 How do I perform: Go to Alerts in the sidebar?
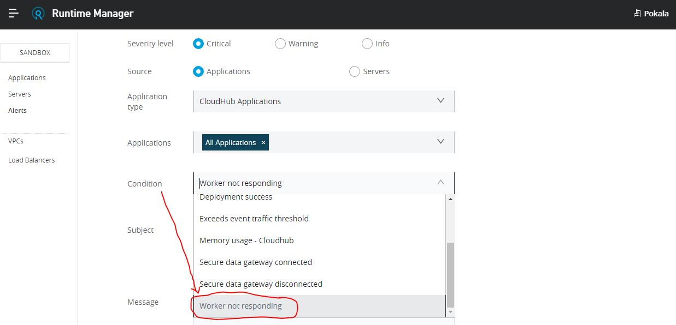tap(17, 111)
